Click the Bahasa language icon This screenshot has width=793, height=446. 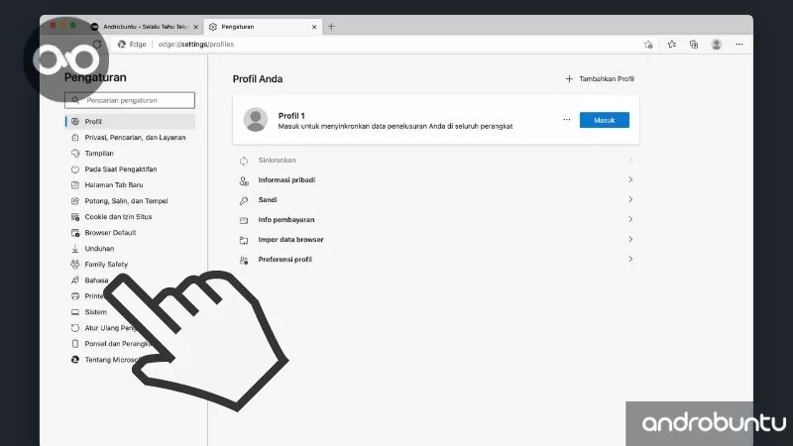(x=75, y=280)
